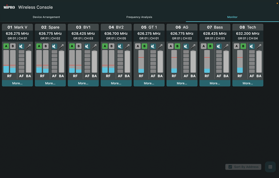Click the 628.425 MHz frequency on channel 07 Bass

coord(215,33)
